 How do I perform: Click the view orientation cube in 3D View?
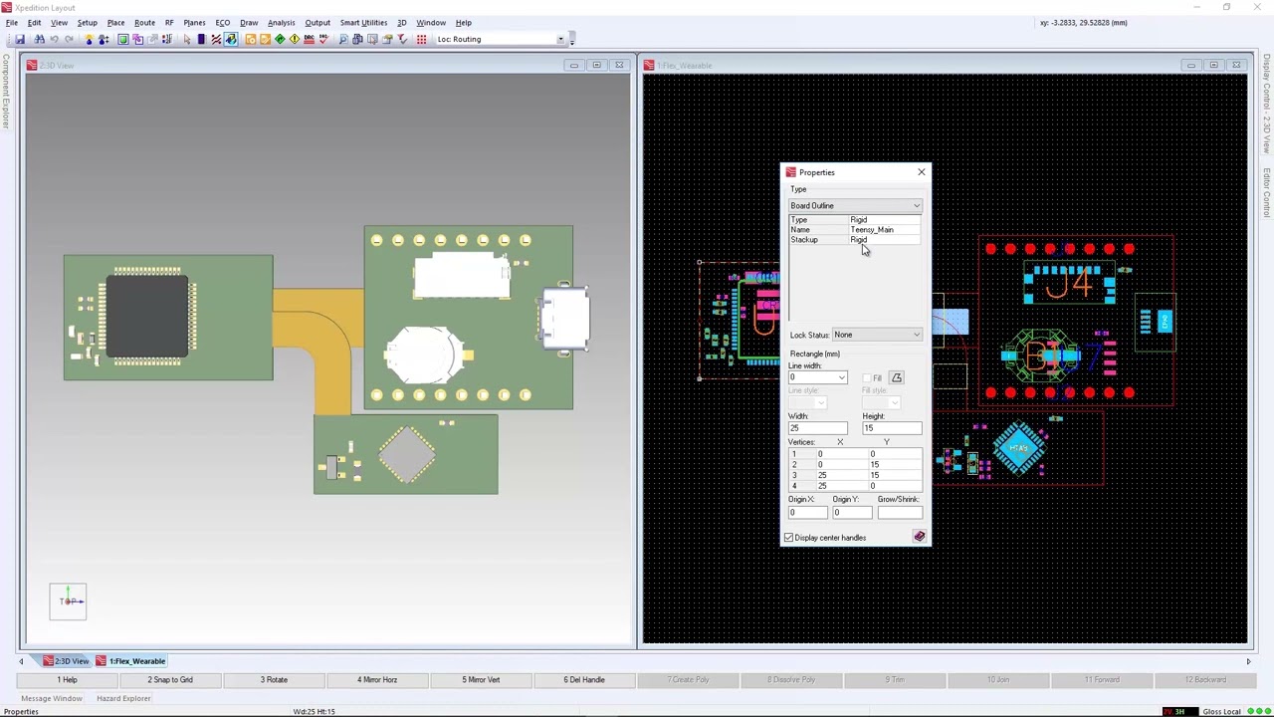coord(68,600)
